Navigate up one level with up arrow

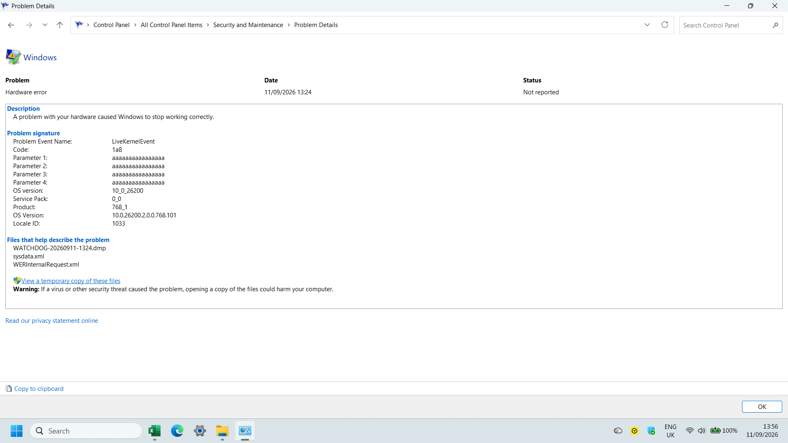(x=60, y=25)
